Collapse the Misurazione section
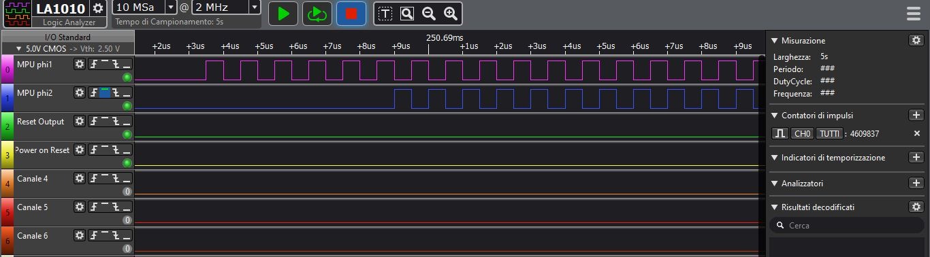930x257 pixels. [774, 40]
